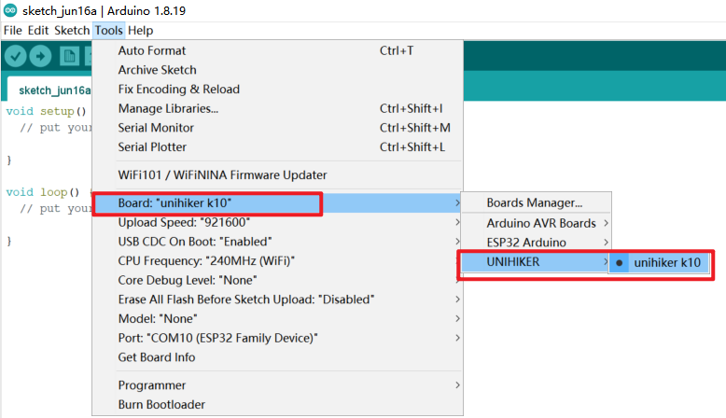Expand CPU Frequency: "240MHz (WiFi)" submenu
This screenshot has height=418, width=726.
pos(277,261)
